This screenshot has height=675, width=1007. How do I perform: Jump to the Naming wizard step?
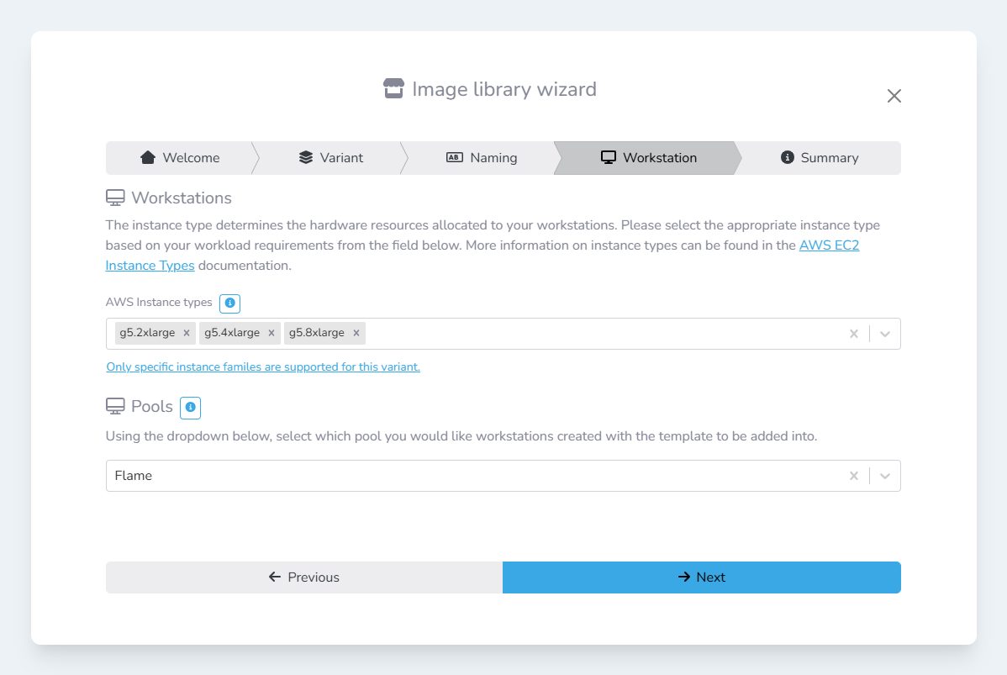[x=481, y=158]
